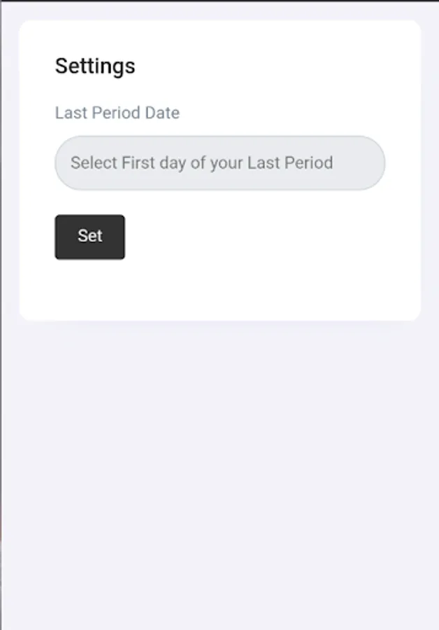Click the gray label above the date field

click(117, 113)
